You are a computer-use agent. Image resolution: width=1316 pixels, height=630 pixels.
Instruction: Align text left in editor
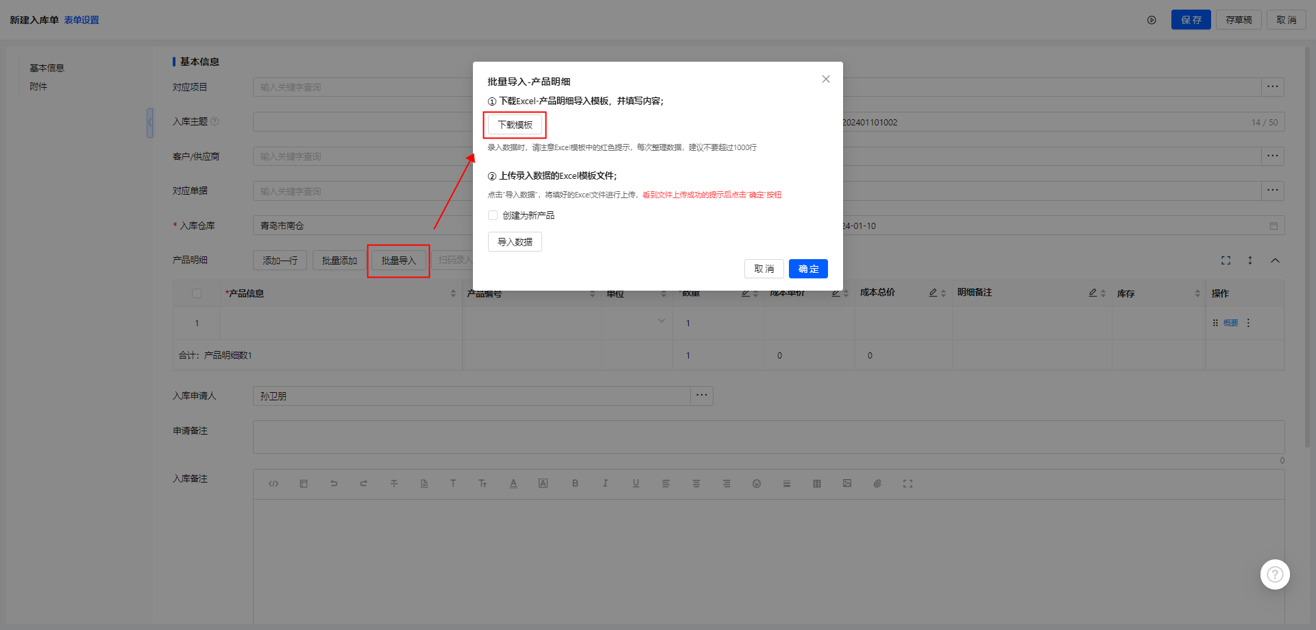666,483
